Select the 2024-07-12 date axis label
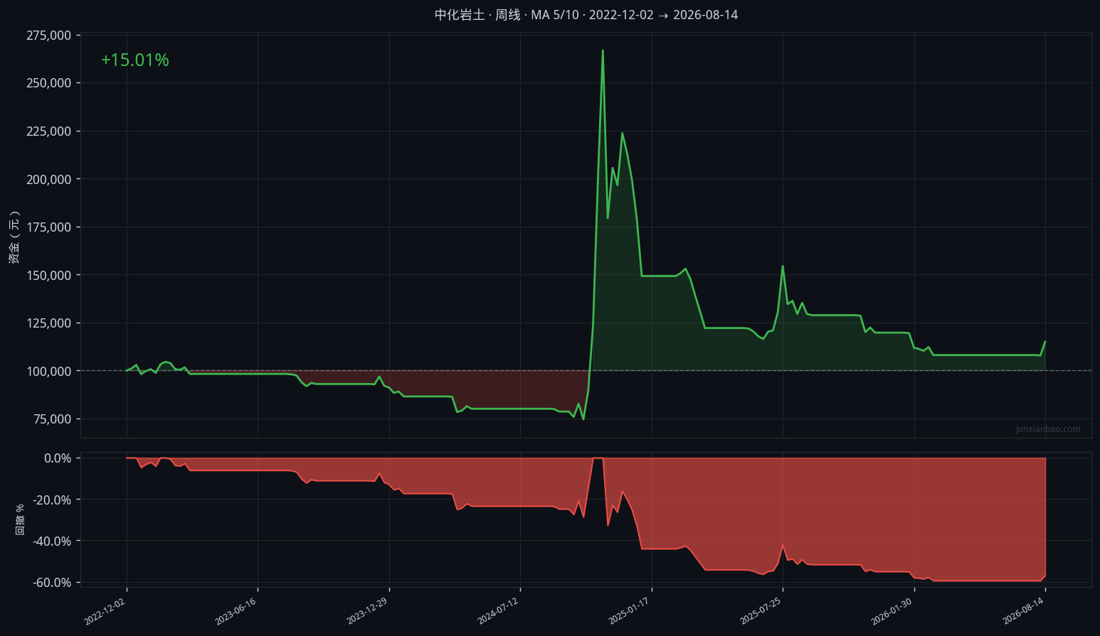Screen dimensions: 1100x636 click(498, 611)
